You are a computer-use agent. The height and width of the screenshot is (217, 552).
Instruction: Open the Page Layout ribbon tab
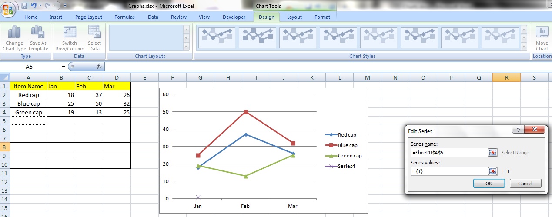click(x=88, y=17)
